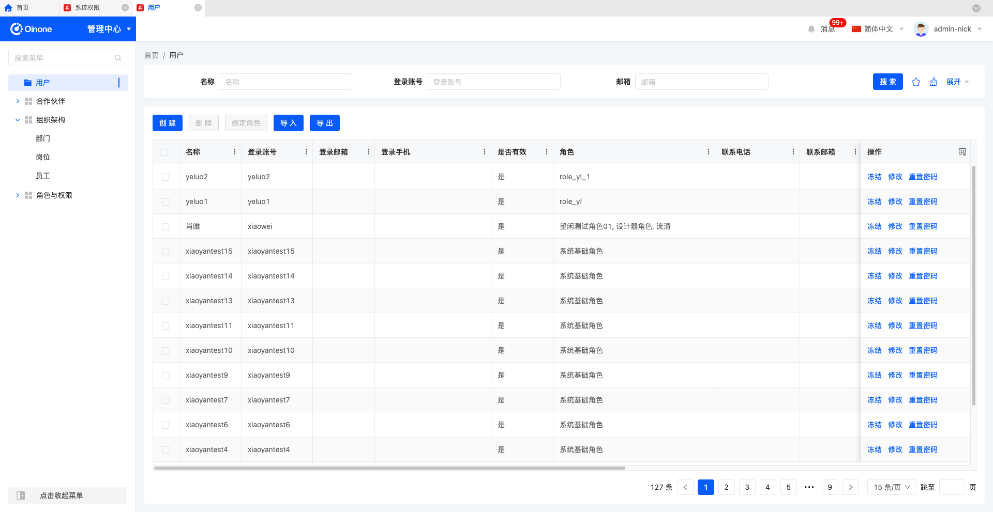Check the row for yeluo2
The width and height of the screenshot is (993, 512).
(x=165, y=177)
